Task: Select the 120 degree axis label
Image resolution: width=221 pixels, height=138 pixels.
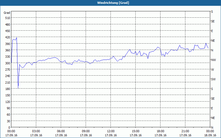Action: 8,102
